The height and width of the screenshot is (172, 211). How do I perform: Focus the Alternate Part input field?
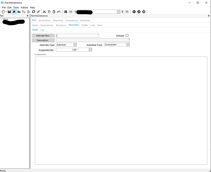[77, 36]
